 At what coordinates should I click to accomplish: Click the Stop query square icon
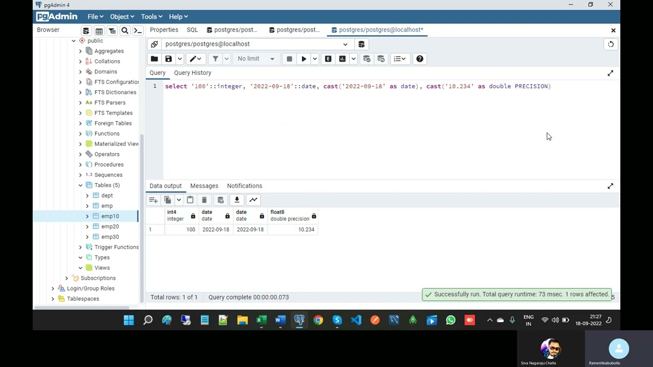[x=289, y=59]
